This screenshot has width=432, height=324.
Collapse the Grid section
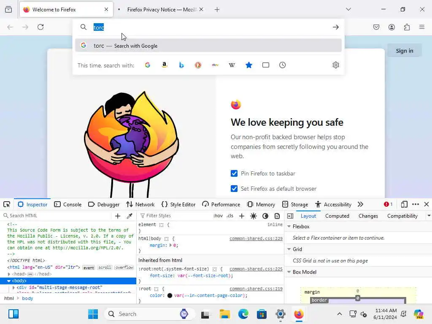click(289, 249)
